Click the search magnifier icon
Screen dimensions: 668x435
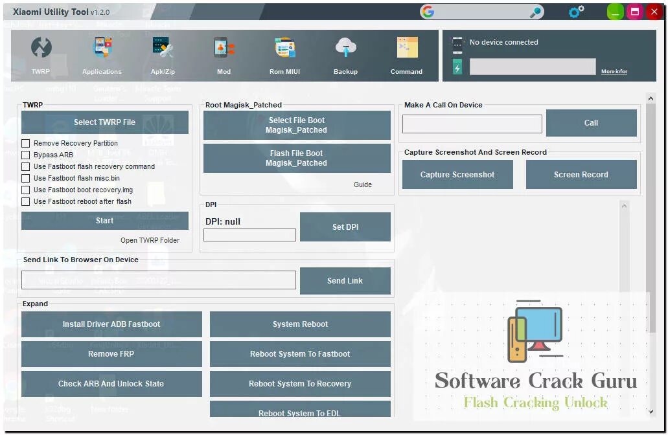click(536, 12)
